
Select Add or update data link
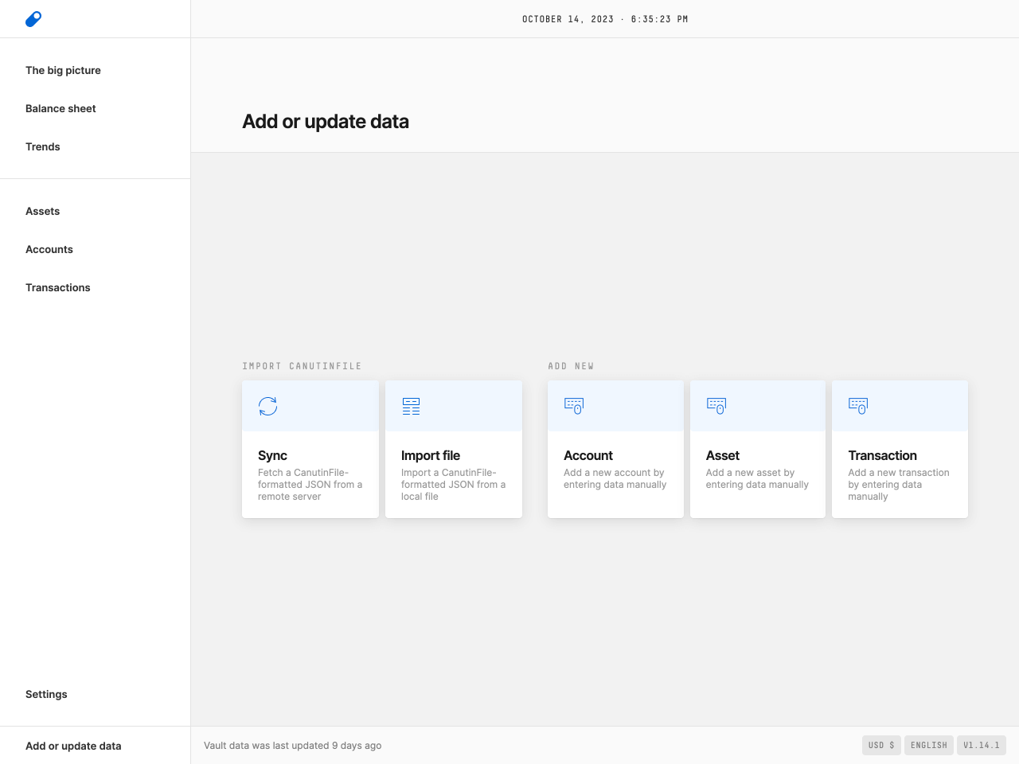(x=73, y=746)
